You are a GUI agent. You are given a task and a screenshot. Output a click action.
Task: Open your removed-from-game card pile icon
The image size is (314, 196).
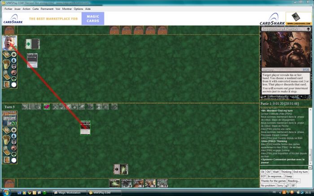click(x=6, y=160)
